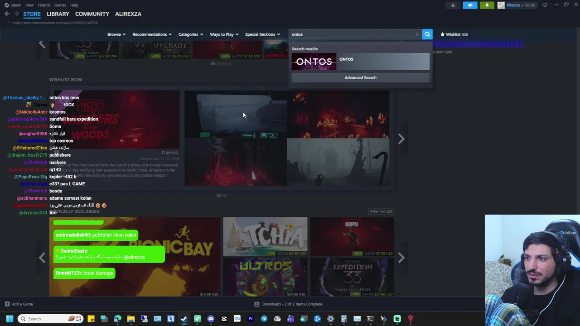Screen dimensions: 580x326
Task: Open the blue announcements megaphone button
Action: pos(470,5)
